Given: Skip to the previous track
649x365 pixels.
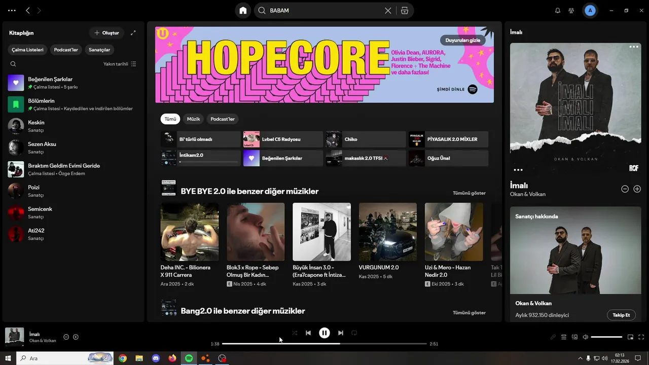Looking at the screenshot, I should pyautogui.click(x=308, y=333).
